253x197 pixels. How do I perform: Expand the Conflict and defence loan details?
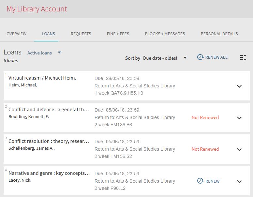(239, 118)
